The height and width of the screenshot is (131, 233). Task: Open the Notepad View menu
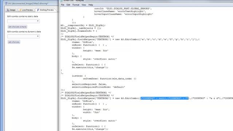point(84,5)
